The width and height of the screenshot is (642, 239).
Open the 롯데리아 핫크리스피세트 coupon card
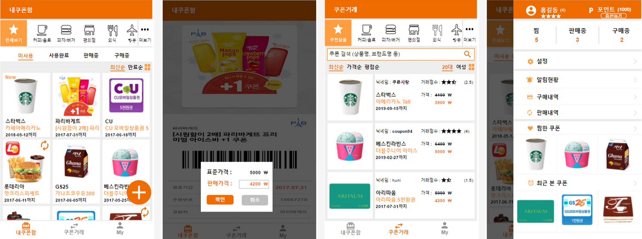tap(26, 172)
